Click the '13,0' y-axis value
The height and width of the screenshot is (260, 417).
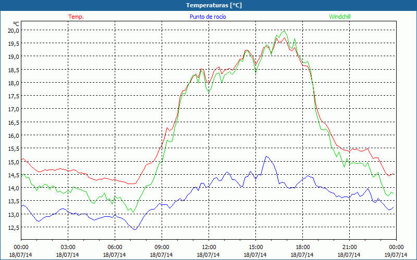pos(14,214)
